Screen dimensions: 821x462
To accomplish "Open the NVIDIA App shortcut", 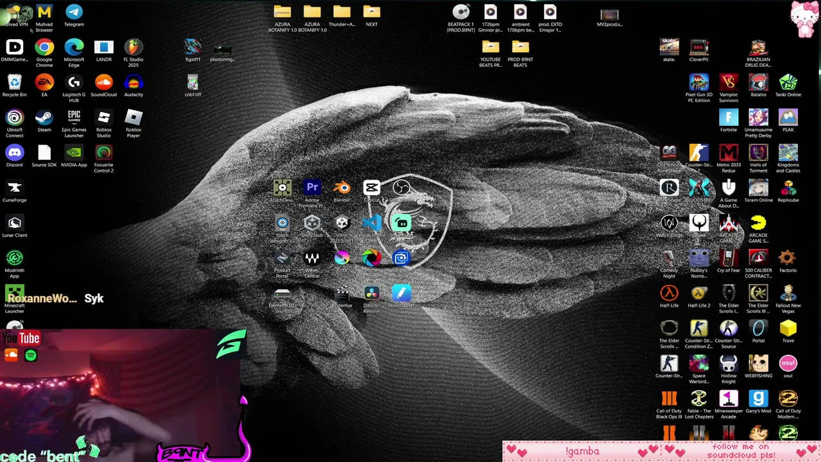I will click(x=74, y=153).
